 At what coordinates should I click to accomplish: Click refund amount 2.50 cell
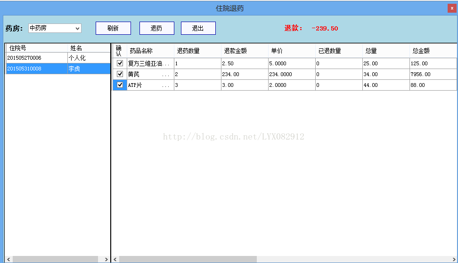point(245,63)
